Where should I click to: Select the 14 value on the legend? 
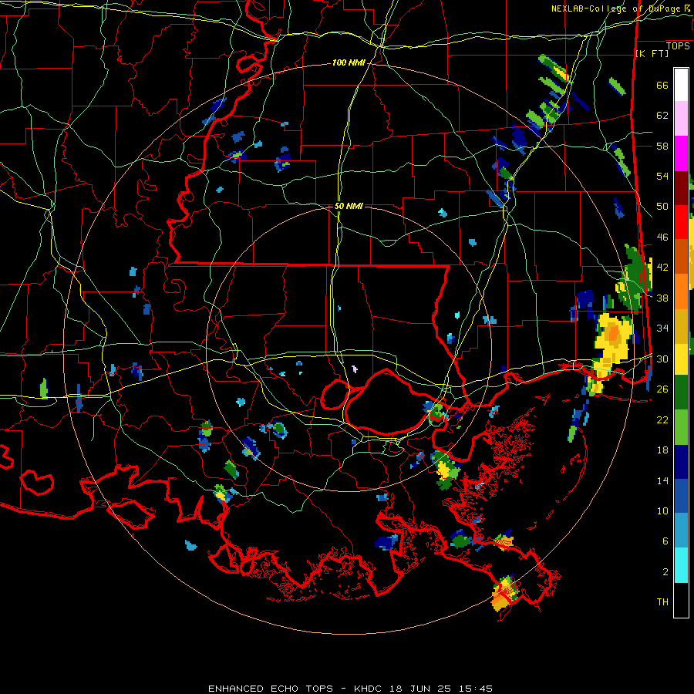[662, 480]
